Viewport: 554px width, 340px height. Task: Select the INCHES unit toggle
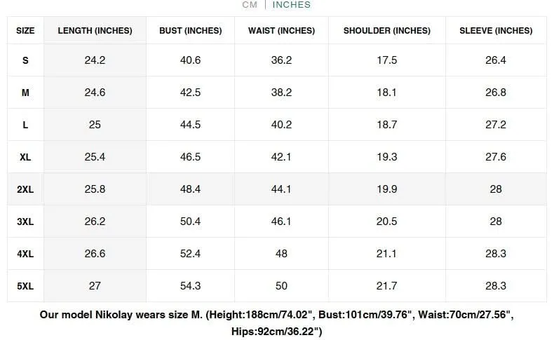[292, 5]
